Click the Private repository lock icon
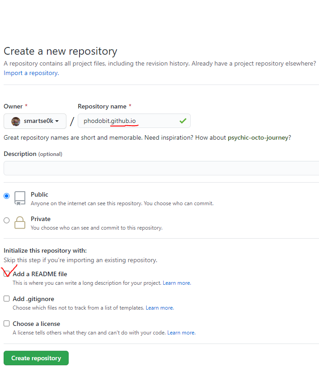The height and width of the screenshot is (372, 319). (x=20, y=222)
